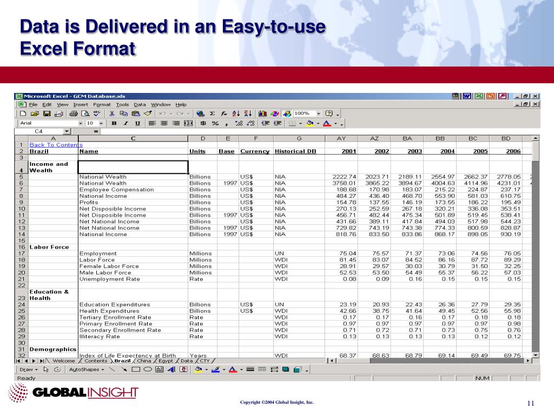This screenshot has height=415, width=554.
Task: Click the vertical scrollbar down arrow
Action: point(536,355)
